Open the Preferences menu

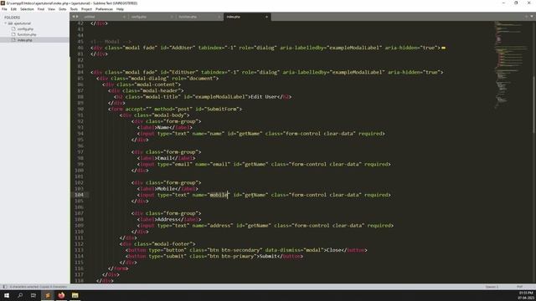tap(104, 9)
